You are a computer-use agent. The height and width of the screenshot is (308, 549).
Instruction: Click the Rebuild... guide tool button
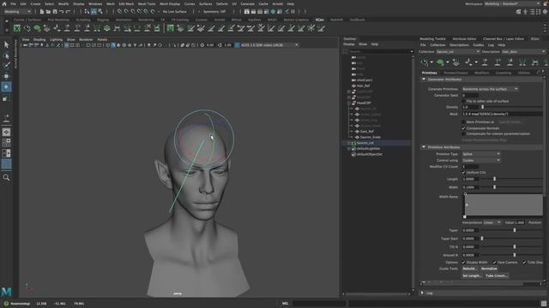[470, 269]
